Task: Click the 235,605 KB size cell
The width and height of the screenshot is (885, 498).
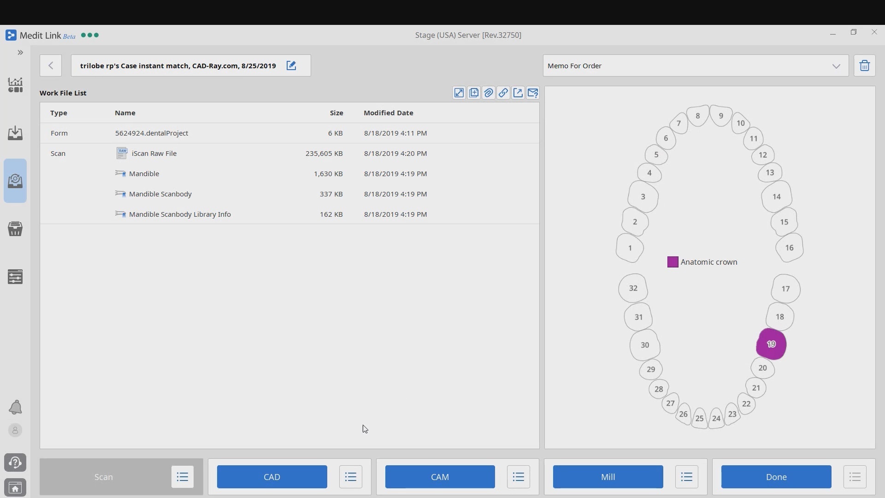Action: [x=324, y=154]
